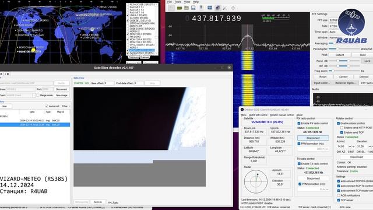
Task: Click the Base offset input field
Action: (x=109, y=83)
